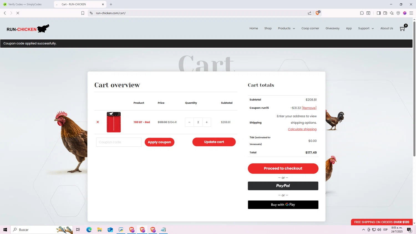The image size is (416, 234).
Task: Open the Coop corner page
Action: (x=310, y=28)
